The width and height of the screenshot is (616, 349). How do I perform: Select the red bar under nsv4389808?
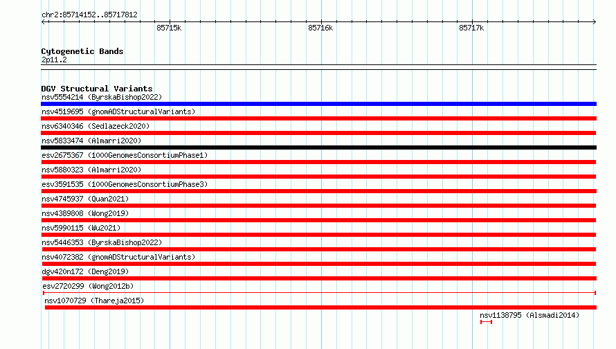[x=318, y=220]
